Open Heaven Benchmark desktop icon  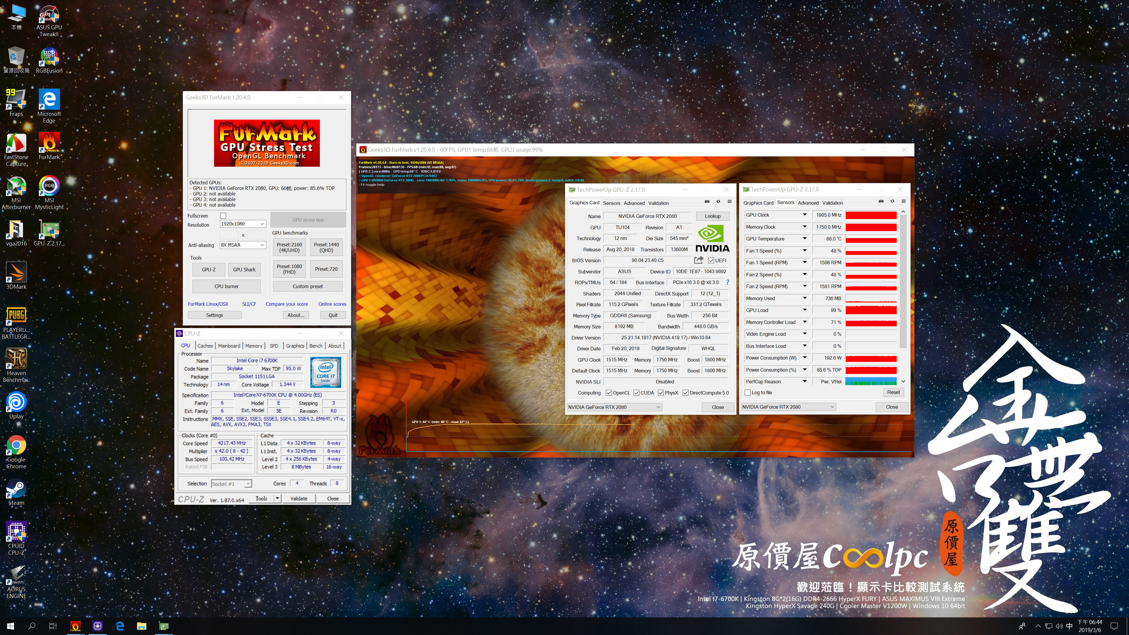[16, 365]
